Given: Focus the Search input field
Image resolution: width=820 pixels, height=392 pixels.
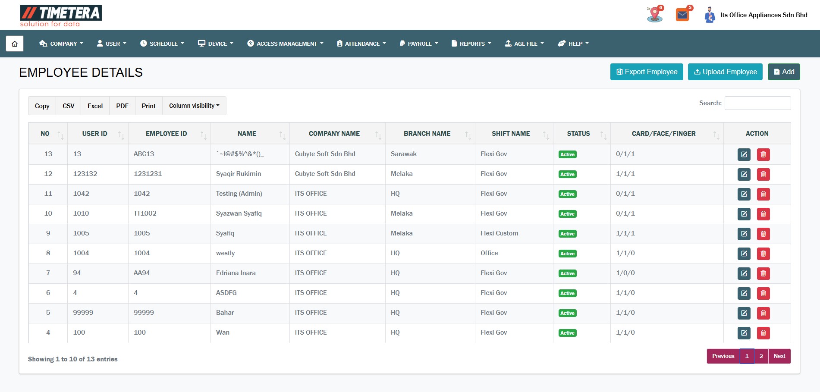Looking at the screenshot, I should [x=757, y=103].
